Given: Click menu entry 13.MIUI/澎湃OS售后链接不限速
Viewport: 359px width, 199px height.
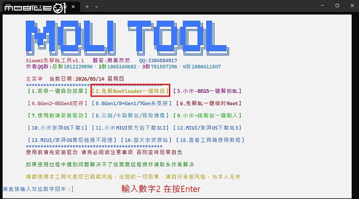Looking at the screenshot, I should (x=72, y=140).
